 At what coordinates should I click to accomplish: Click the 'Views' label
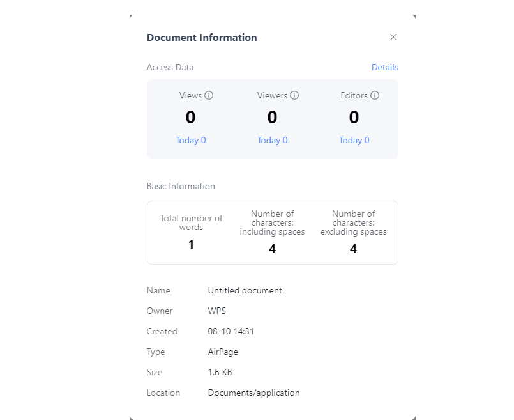pyautogui.click(x=190, y=95)
